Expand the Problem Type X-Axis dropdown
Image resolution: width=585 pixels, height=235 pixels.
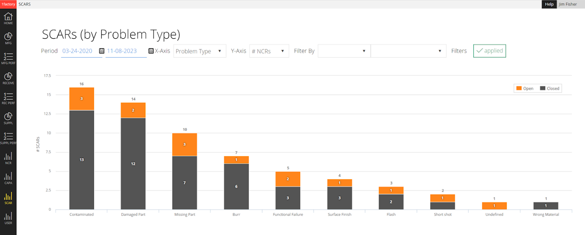click(x=200, y=51)
